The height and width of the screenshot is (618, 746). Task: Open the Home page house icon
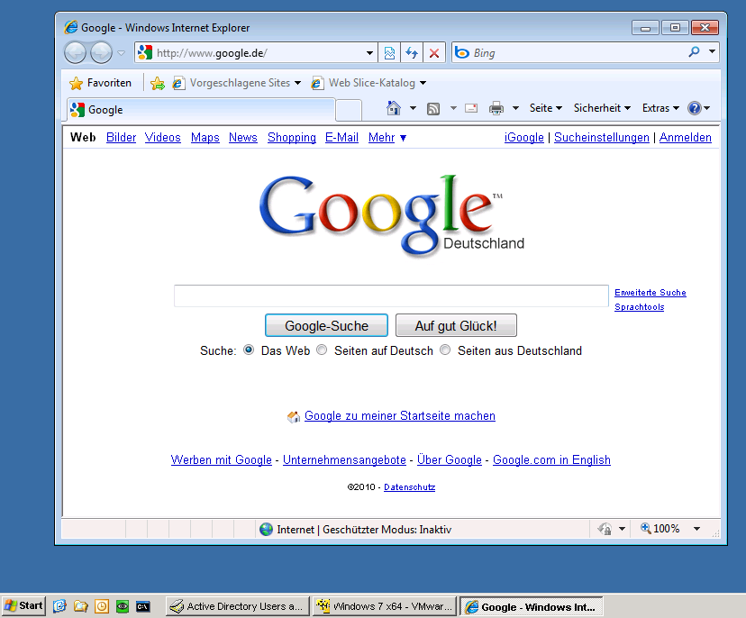pyautogui.click(x=394, y=108)
